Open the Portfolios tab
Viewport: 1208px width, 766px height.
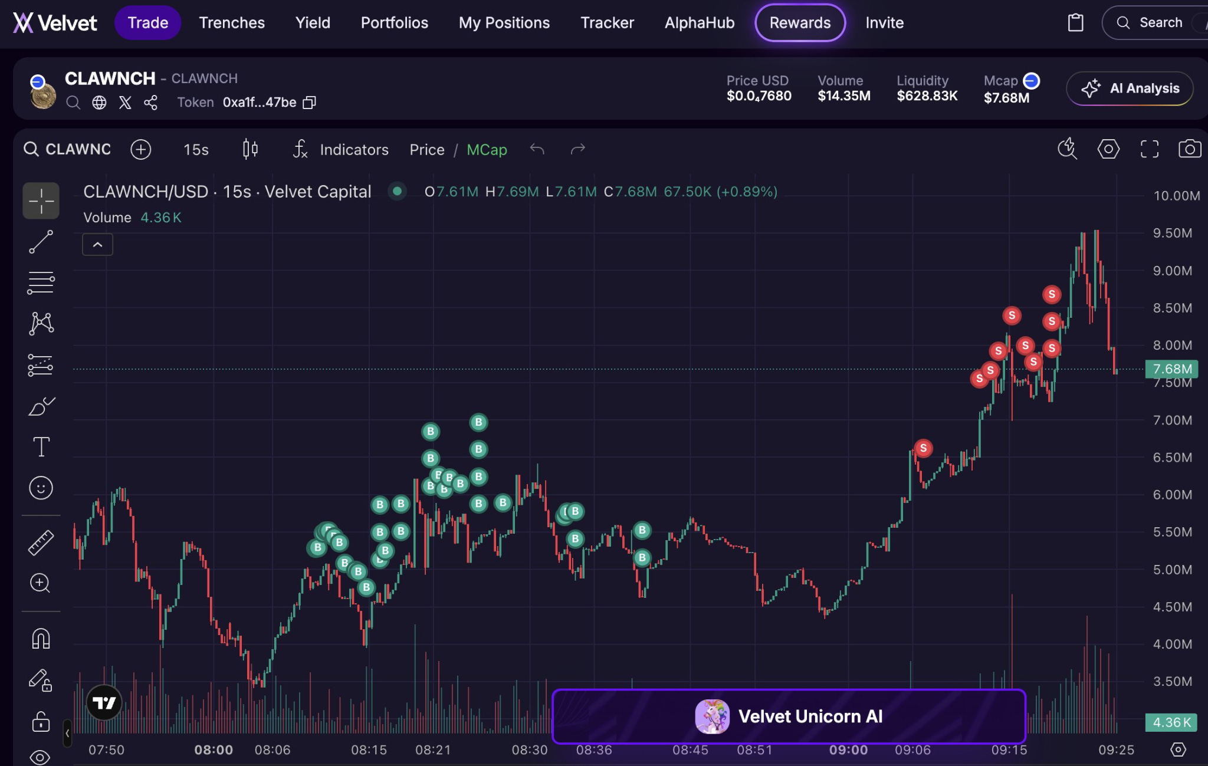394,23
